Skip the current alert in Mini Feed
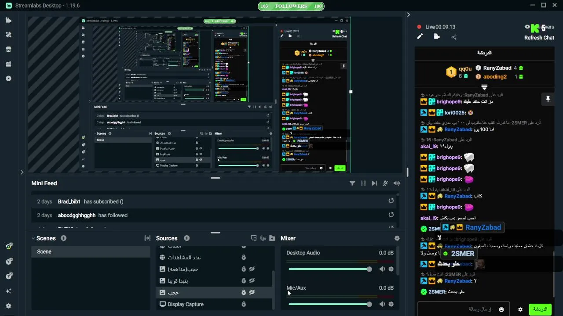The width and height of the screenshot is (563, 316). pyautogui.click(x=374, y=183)
